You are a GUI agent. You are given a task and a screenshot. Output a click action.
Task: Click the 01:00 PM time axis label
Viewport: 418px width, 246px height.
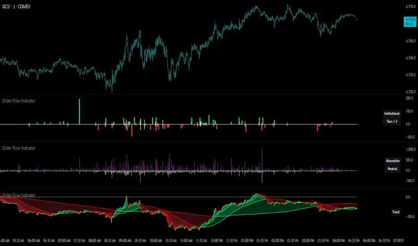[247, 241]
